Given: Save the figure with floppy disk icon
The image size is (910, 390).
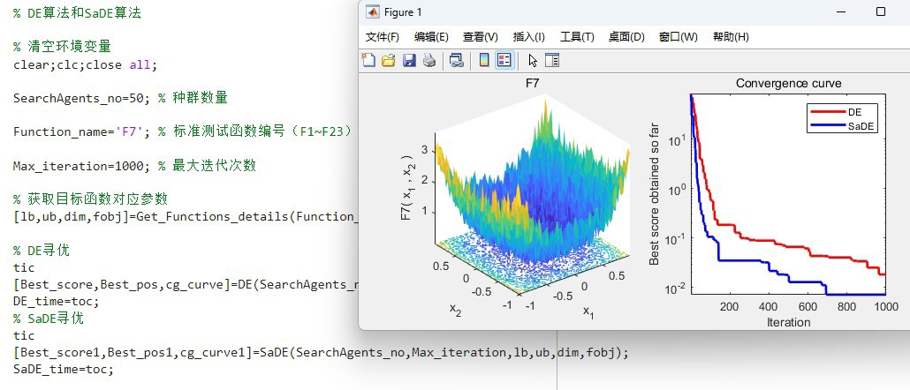Looking at the screenshot, I should (409, 60).
